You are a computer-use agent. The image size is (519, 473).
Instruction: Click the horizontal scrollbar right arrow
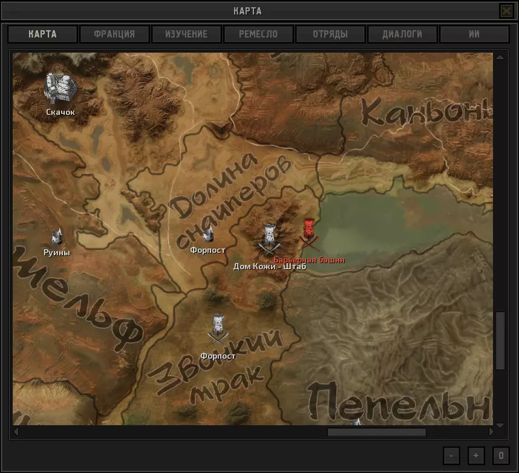click(x=491, y=432)
